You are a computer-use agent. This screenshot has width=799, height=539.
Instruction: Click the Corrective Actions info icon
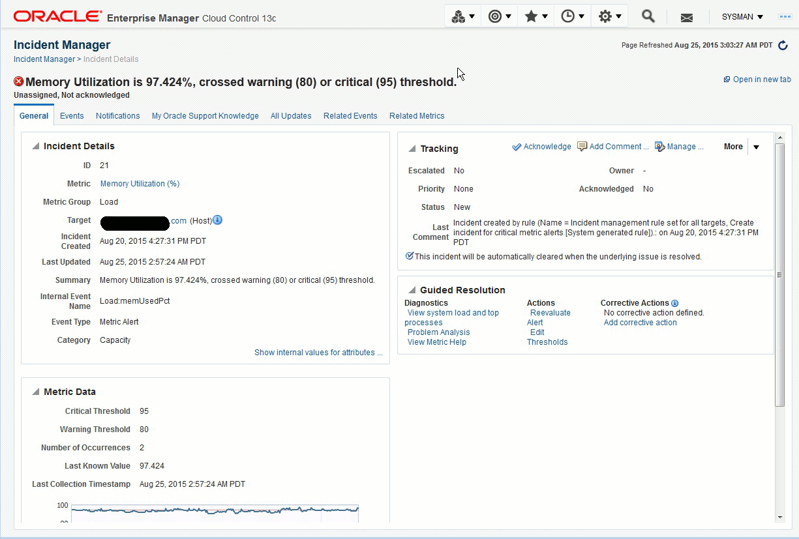point(674,303)
